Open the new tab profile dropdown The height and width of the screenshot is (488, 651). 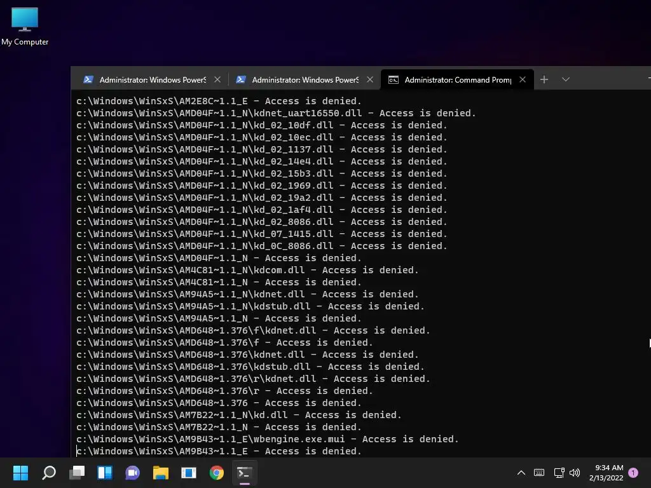click(565, 79)
